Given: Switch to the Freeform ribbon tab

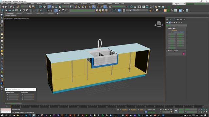Looking at the screenshot, I should point(19,13).
